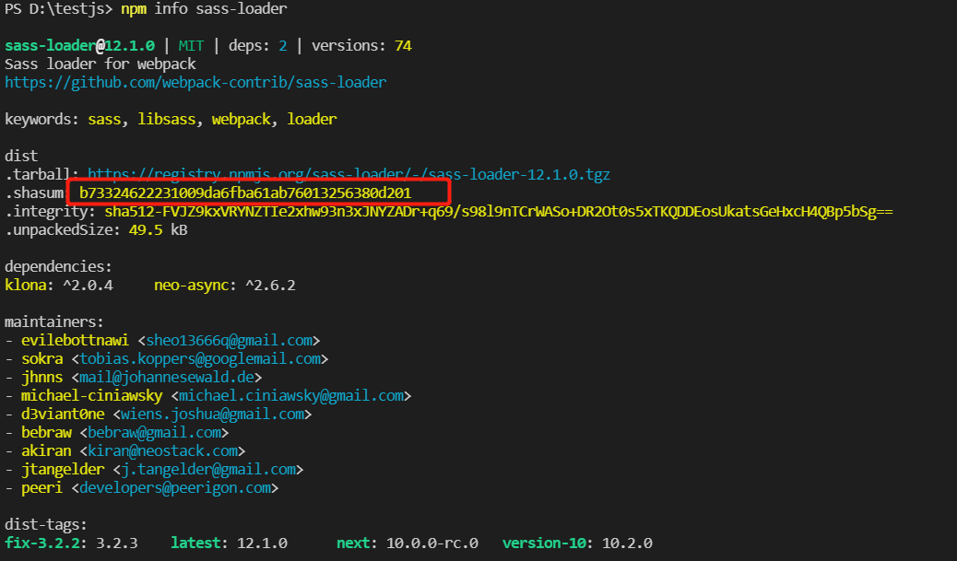Screen dimensions: 957x561
Task: Click the '.unpackedSize:' label
Action: point(63,230)
